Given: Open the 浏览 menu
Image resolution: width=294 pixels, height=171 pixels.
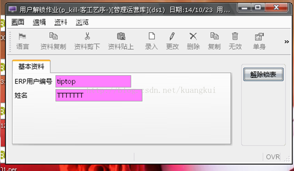Looking at the screenshot, I should point(82,22).
